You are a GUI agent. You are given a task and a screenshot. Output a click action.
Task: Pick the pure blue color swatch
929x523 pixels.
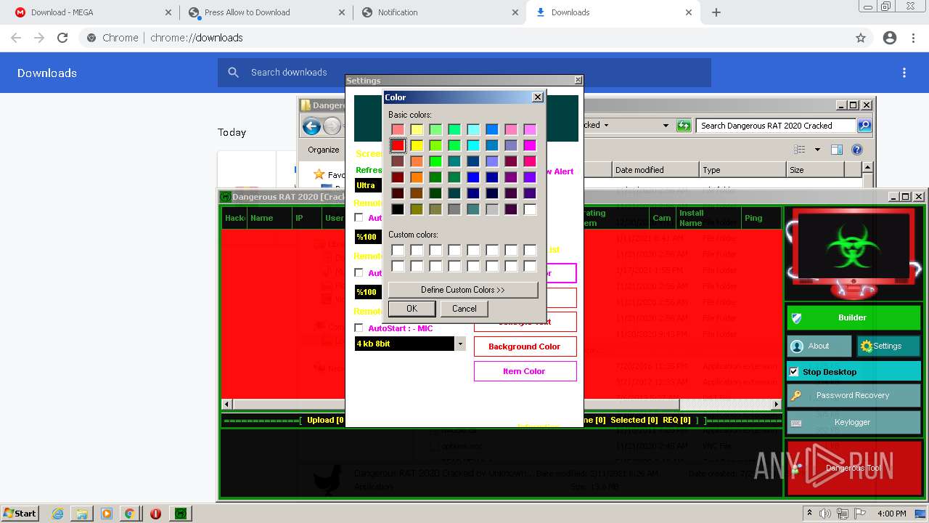tap(473, 177)
